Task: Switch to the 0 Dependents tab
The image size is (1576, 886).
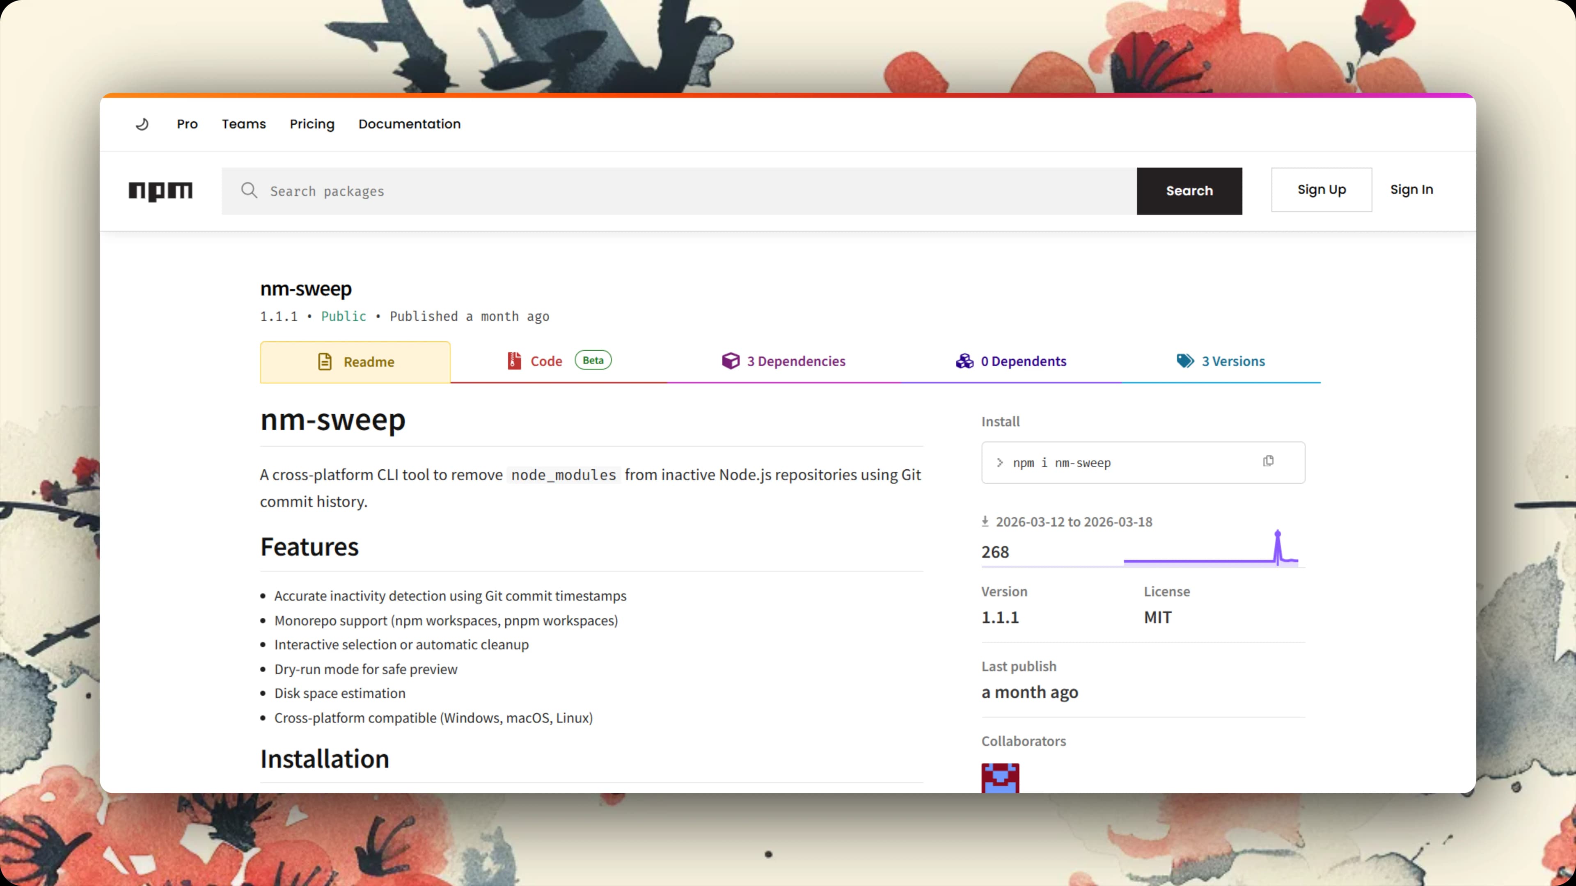Action: click(x=1011, y=361)
